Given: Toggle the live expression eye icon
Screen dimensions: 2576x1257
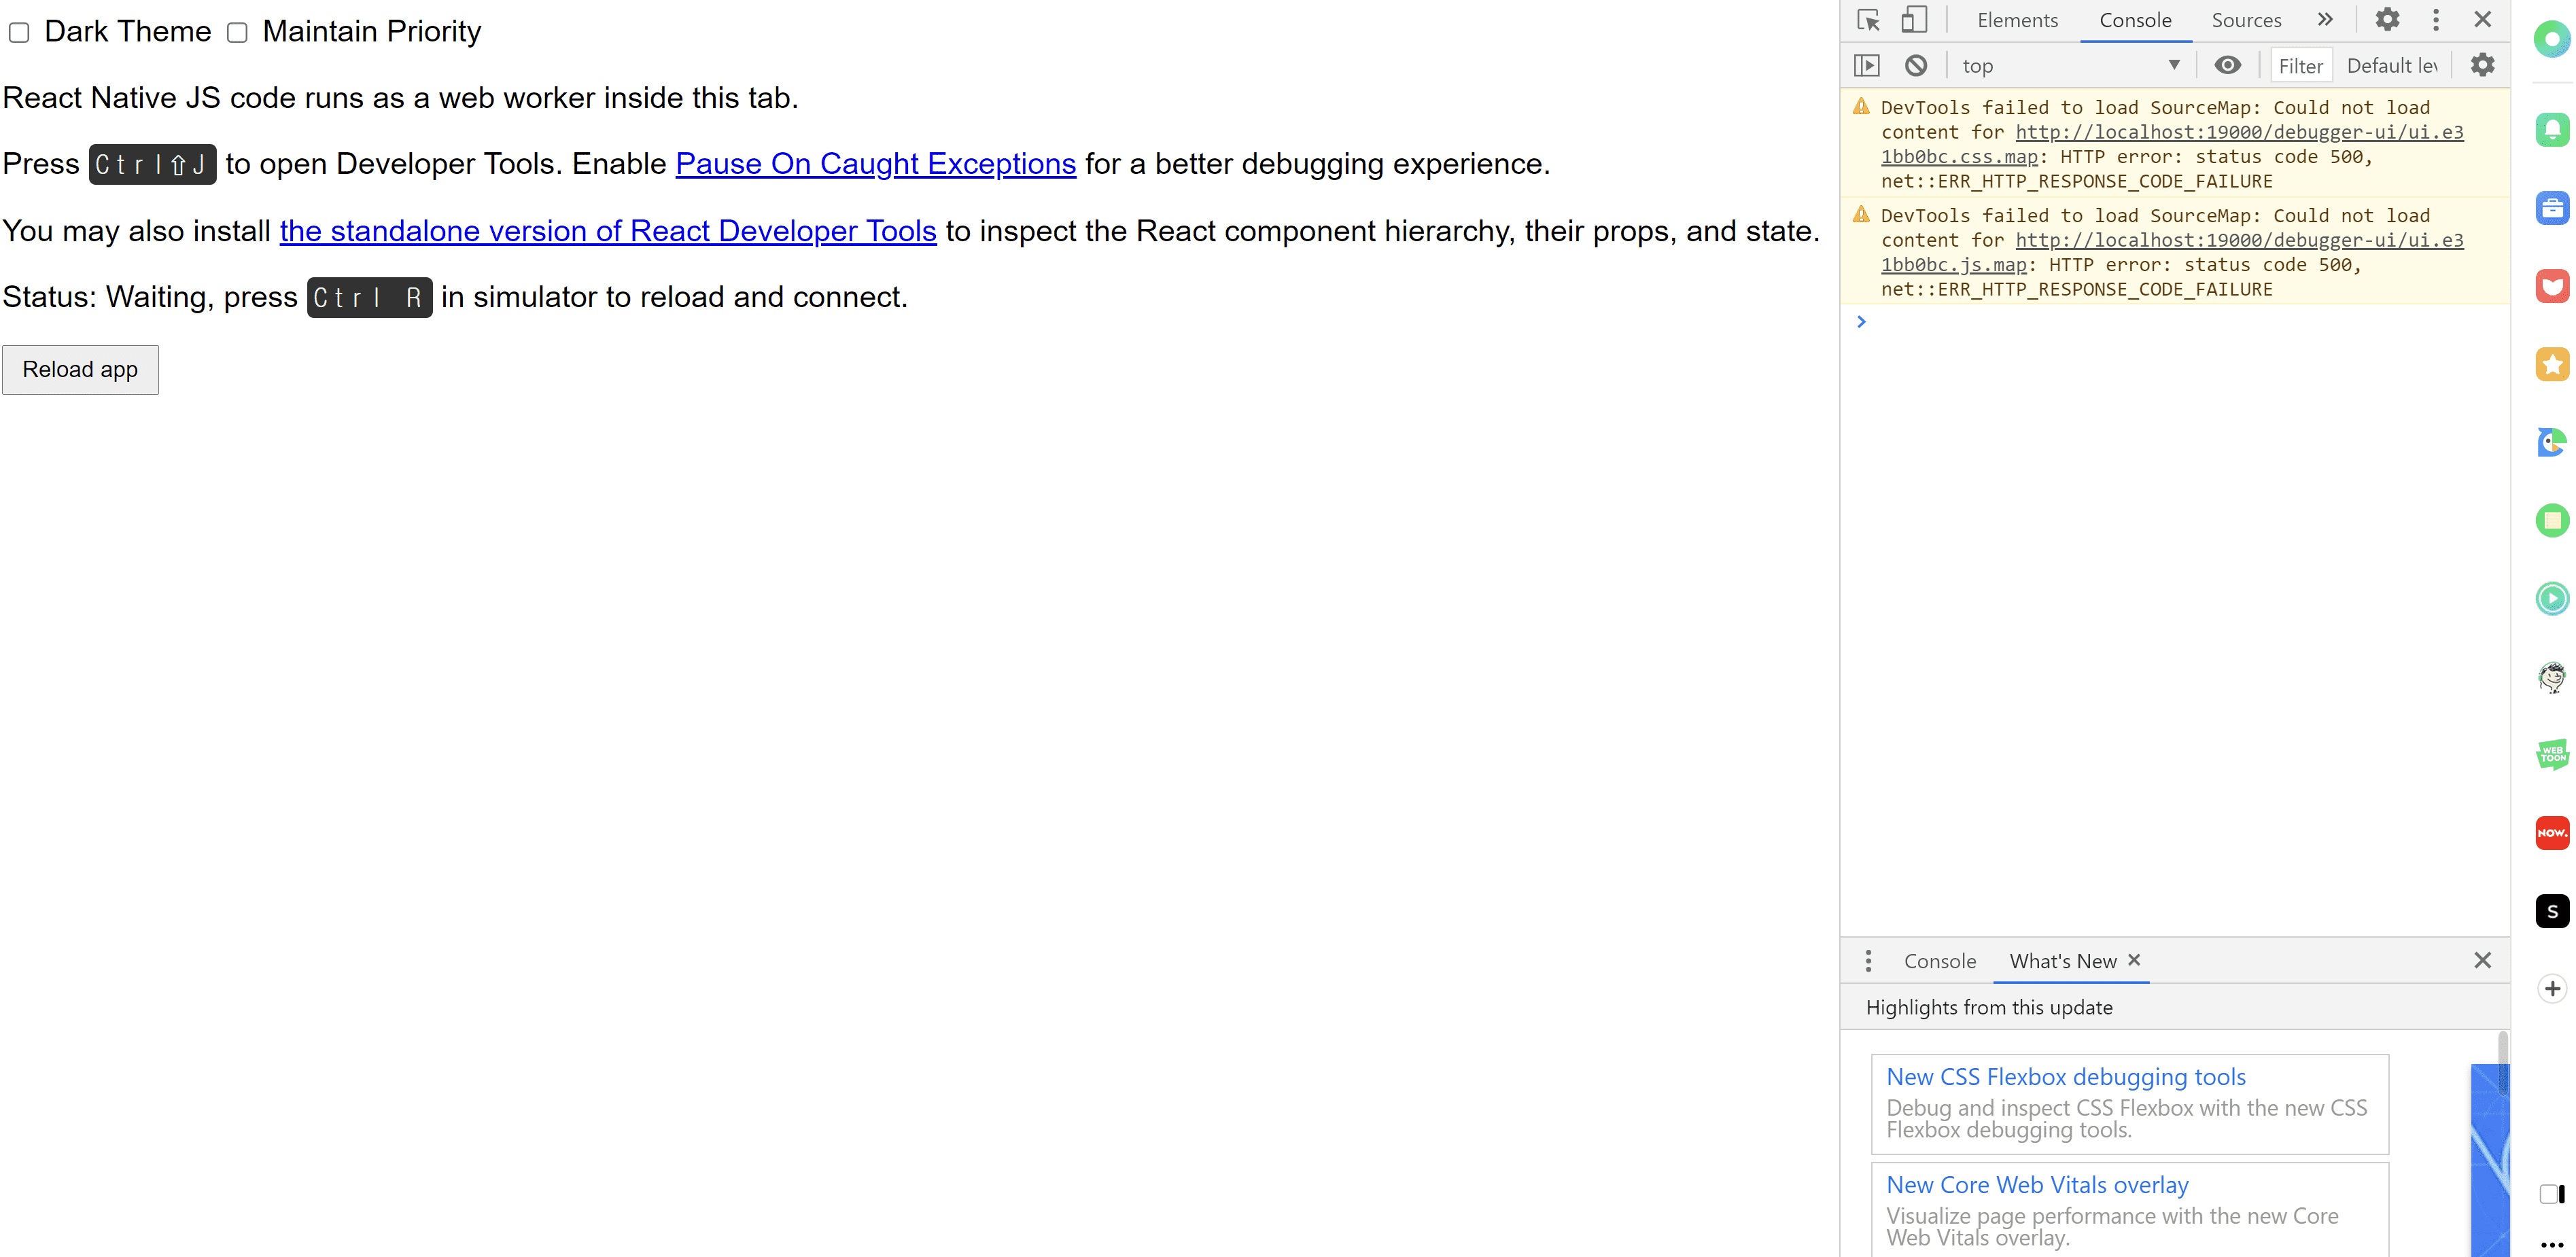Looking at the screenshot, I should click(2227, 66).
